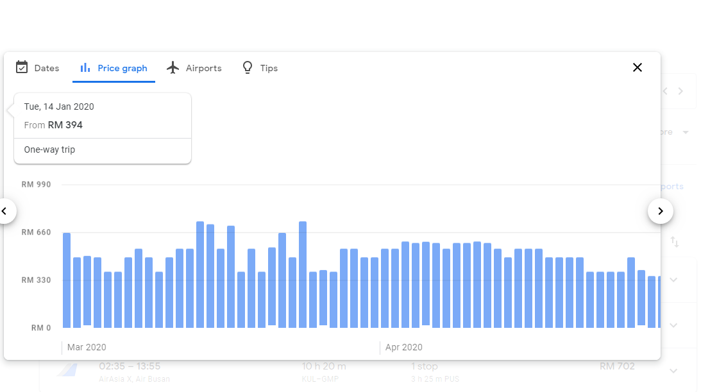Click the RM 330 axis label

tap(36, 280)
